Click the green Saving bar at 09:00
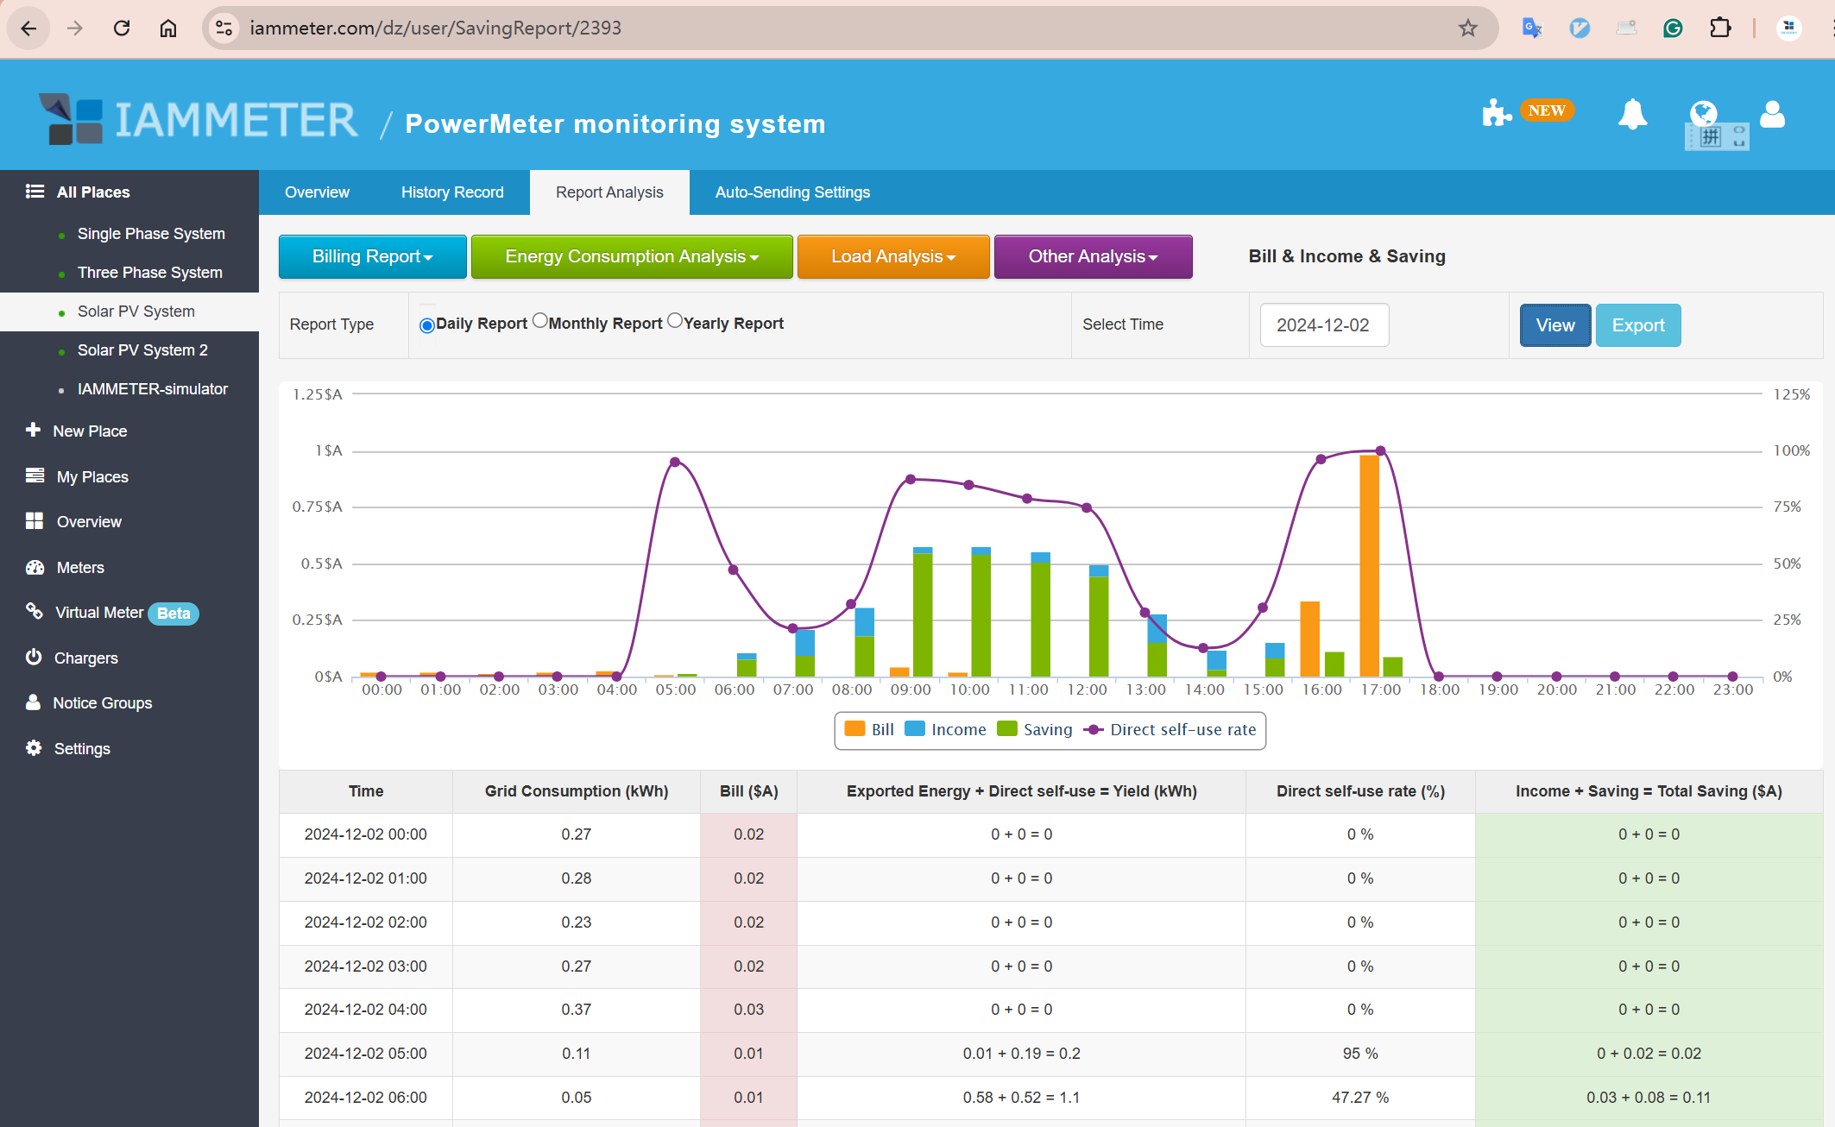The image size is (1835, 1127). point(923,614)
